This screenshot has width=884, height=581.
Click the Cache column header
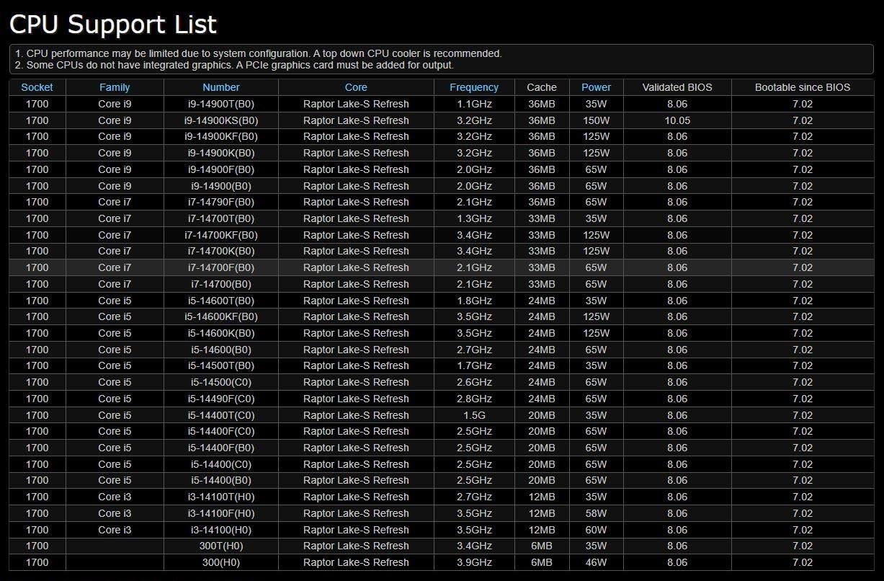(541, 87)
